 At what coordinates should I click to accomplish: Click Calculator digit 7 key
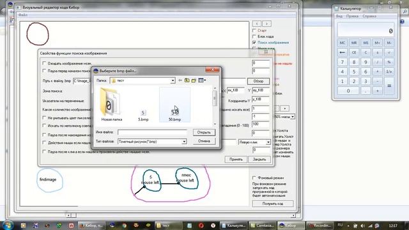coord(343,62)
